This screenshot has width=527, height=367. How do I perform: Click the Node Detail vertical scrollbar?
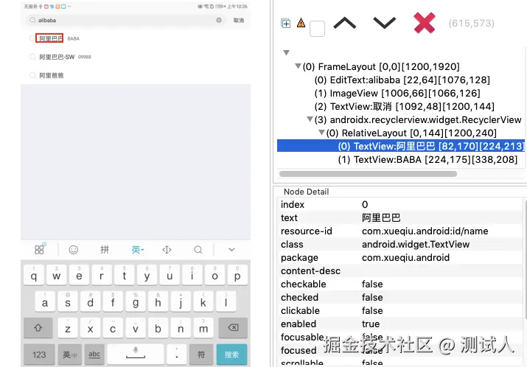pyautogui.click(x=525, y=259)
